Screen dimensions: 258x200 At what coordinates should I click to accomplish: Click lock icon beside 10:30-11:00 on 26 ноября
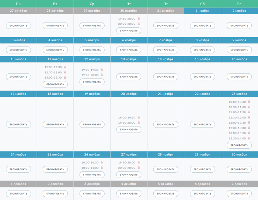tap(102, 168)
